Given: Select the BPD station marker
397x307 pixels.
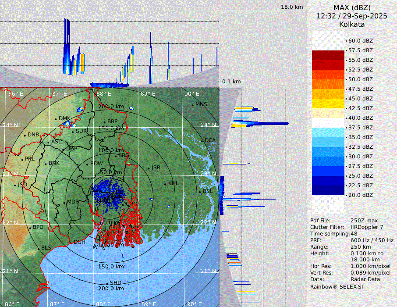Looking at the screenshot, I should coord(30,228).
